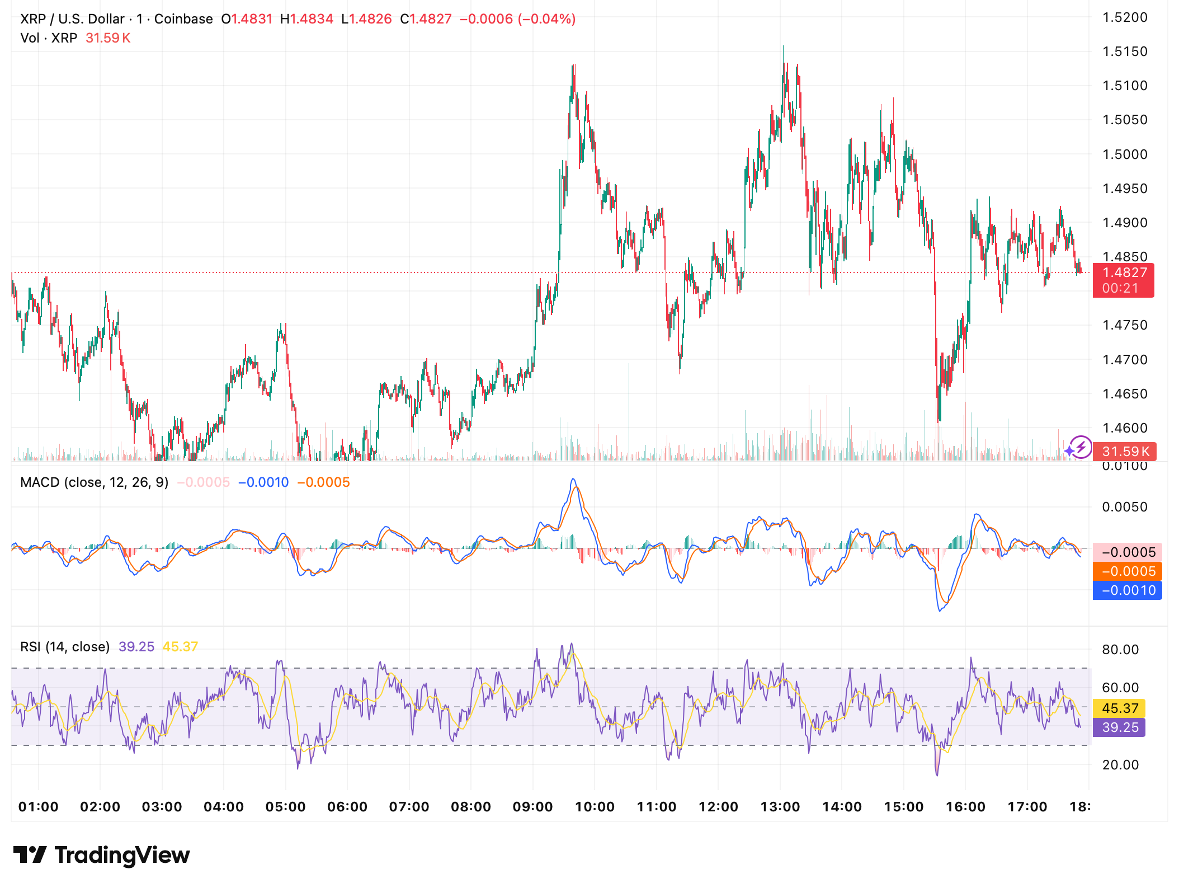Click the closing price C1.4827 in header
This screenshot has width=1179, height=869.
[x=426, y=19]
